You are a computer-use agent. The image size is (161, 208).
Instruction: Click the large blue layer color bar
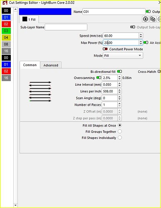45,12
